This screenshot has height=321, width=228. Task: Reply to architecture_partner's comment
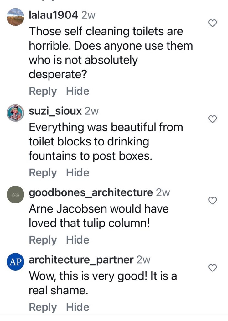point(43,307)
